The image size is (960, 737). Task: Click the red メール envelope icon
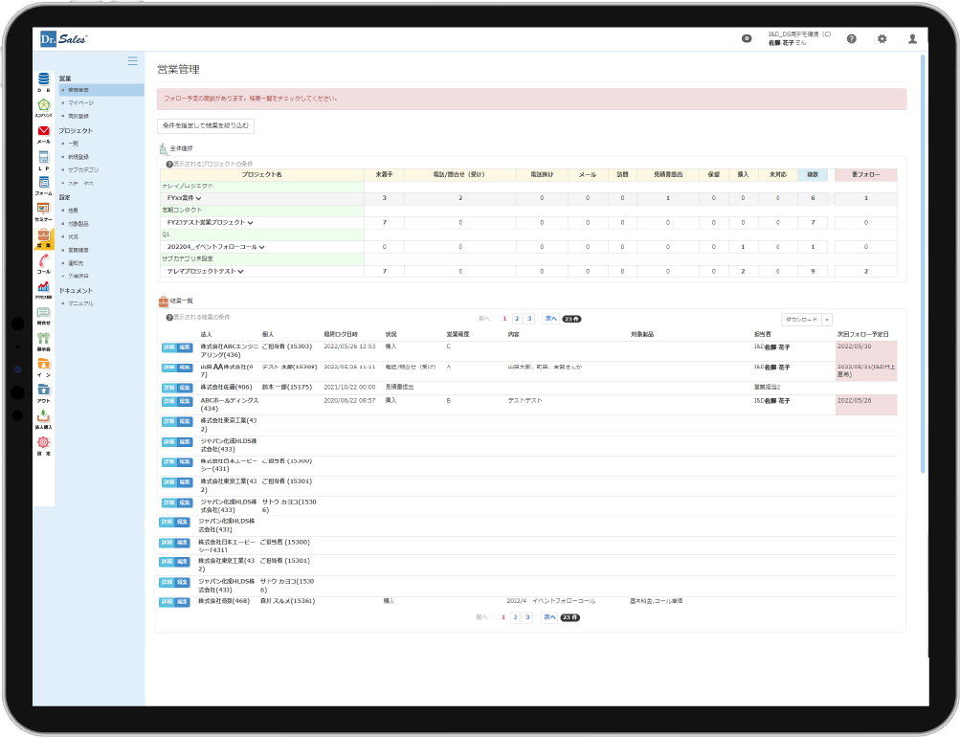coord(43,131)
